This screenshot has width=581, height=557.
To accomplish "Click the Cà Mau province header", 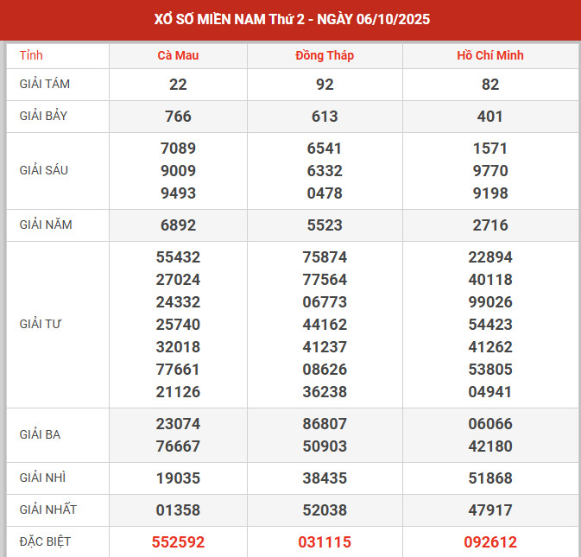I will pos(178,55).
